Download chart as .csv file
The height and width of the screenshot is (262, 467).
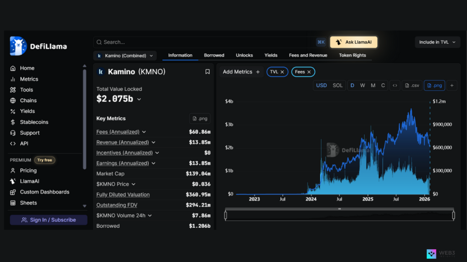tap(412, 86)
